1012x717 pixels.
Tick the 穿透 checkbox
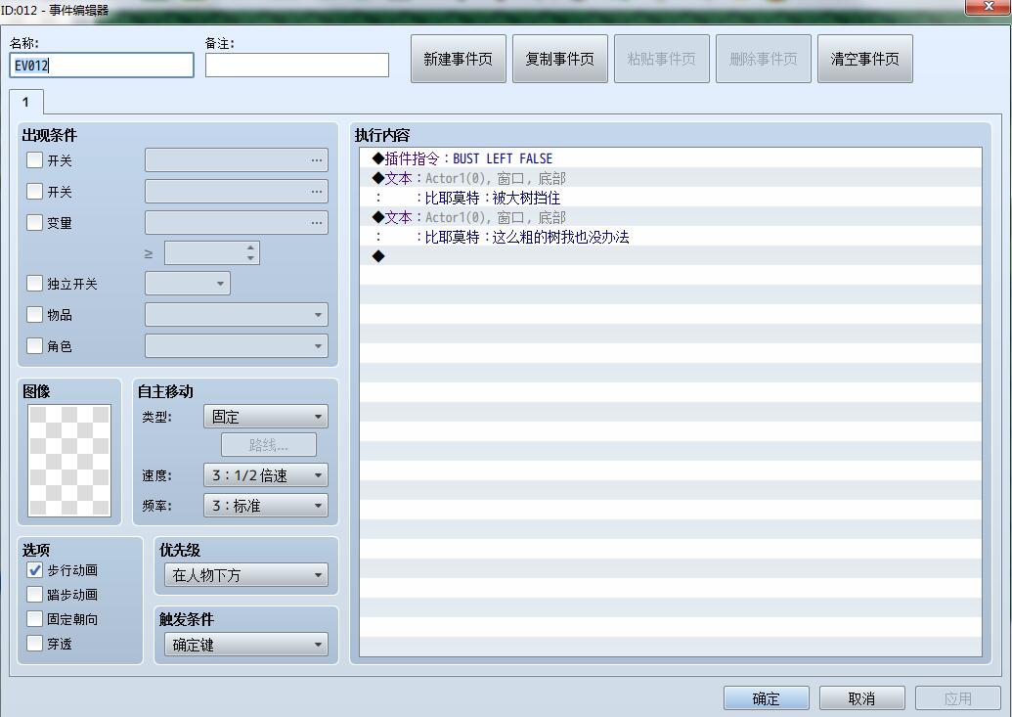click(34, 644)
